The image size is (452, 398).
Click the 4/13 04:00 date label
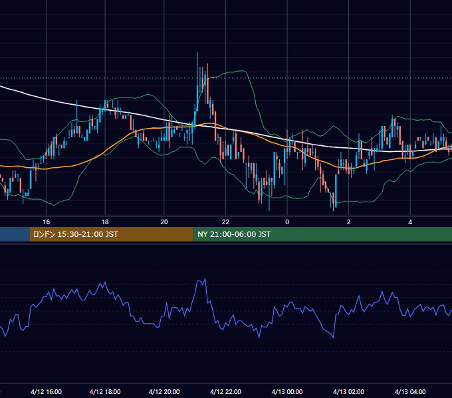[410, 391]
